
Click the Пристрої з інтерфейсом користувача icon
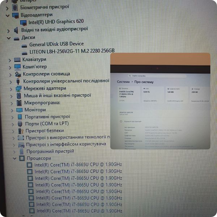[x=21, y=145]
